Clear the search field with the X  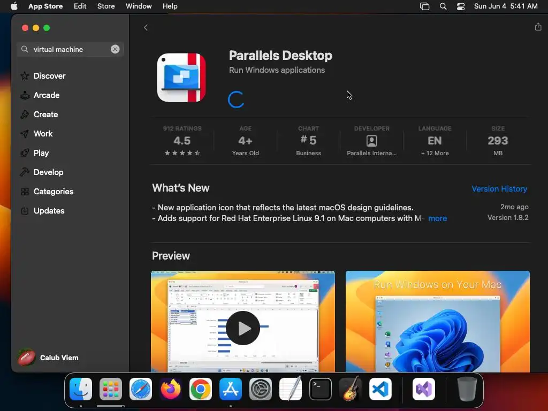click(x=115, y=49)
